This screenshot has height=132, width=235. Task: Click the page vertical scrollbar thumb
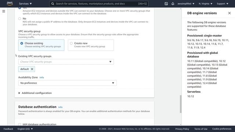pos(181,104)
